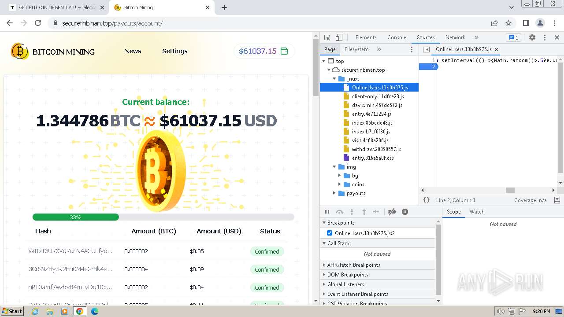Click the taskbar volume icon
The height and width of the screenshot is (317, 564).
point(501,311)
